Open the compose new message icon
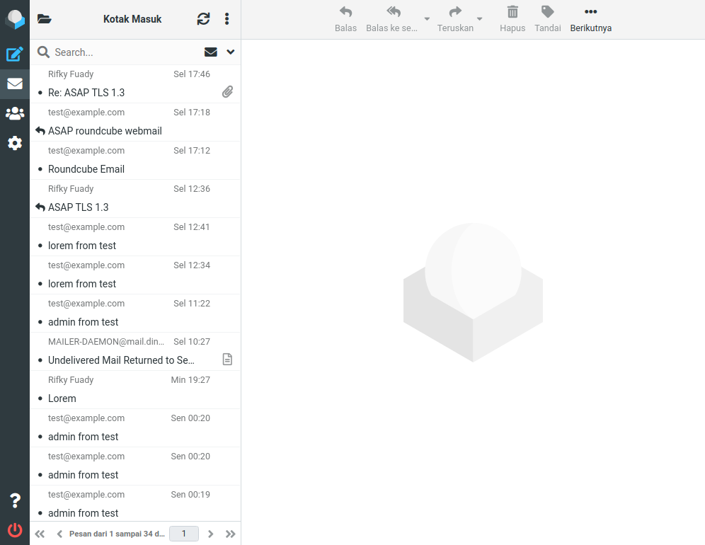The height and width of the screenshot is (545, 705). (x=15, y=54)
